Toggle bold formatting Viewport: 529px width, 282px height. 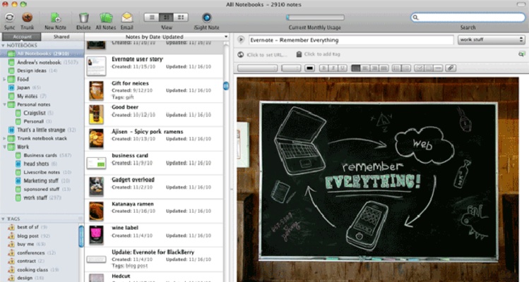click(x=323, y=68)
